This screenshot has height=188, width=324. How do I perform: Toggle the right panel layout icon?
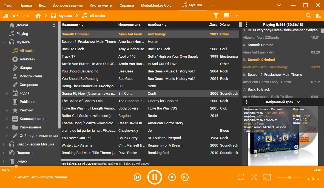(x=319, y=16)
